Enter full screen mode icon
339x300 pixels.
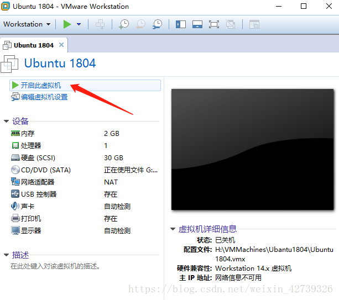[x=214, y=24]
